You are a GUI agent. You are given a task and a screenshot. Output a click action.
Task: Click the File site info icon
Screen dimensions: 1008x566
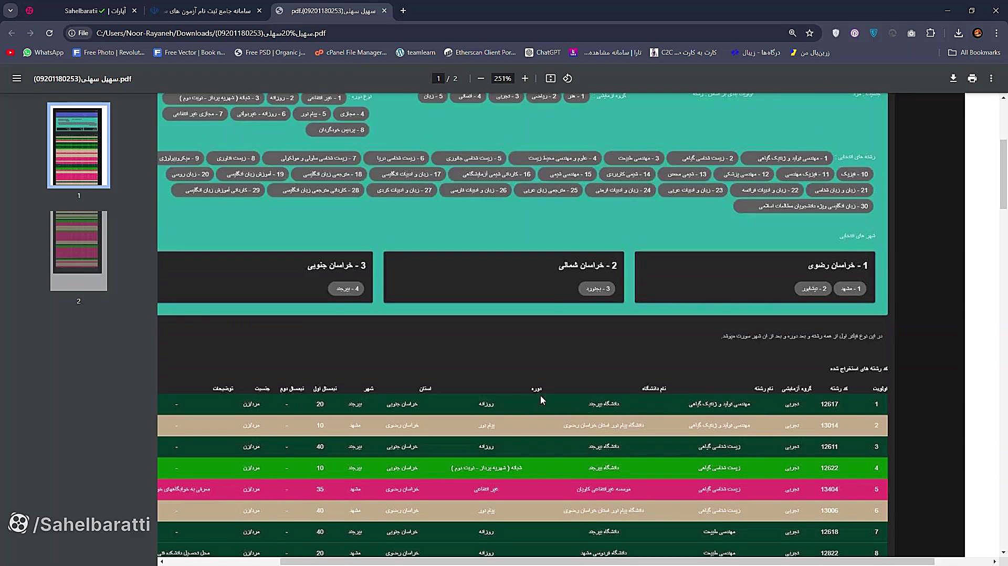coord(78,33)
